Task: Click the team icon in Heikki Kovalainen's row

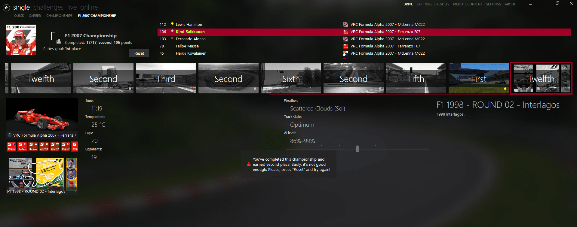Action: tap(346, 53)
